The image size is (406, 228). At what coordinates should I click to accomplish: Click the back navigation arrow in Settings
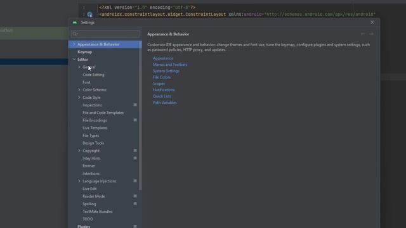[x=363, y=34]
